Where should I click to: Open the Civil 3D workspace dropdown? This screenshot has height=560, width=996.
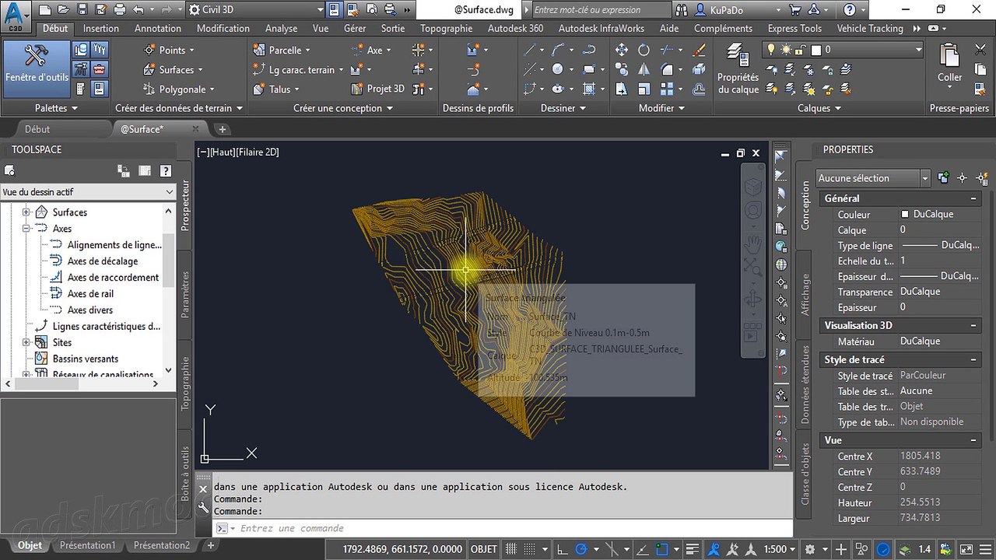coord(256,10)
